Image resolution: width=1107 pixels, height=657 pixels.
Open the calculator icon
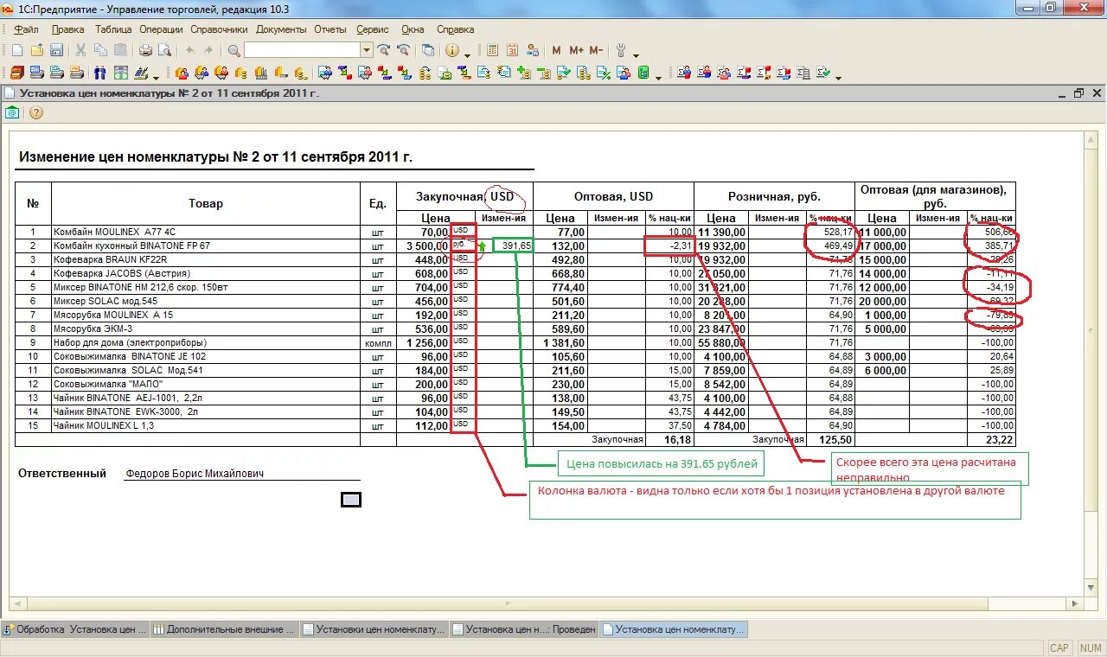tap(493, 50)
